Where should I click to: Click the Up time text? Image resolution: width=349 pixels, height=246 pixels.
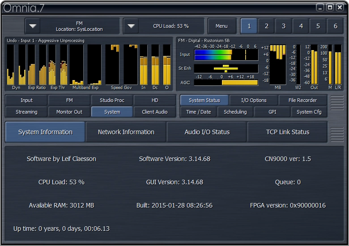coord(61,229)
